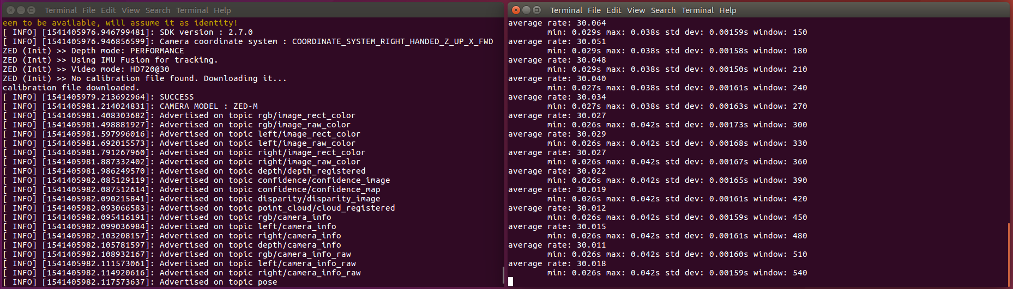Open Edit menu in left terminal window

(x=108, y=10)
